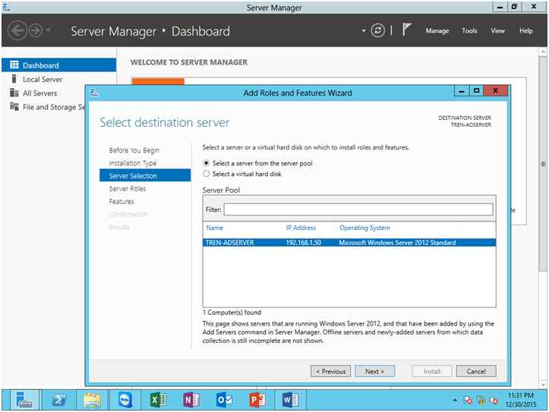Open the navigation history dropdown arrow
The image size is (549, 412).
[49, 30]
